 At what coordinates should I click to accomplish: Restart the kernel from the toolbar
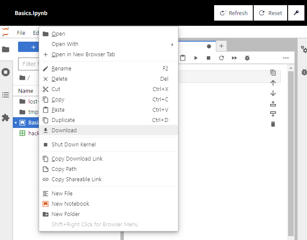point(221,58)
